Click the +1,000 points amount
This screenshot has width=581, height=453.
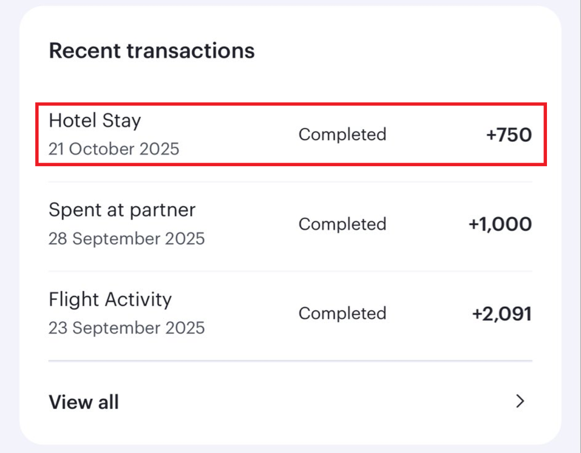click(500, 225)
